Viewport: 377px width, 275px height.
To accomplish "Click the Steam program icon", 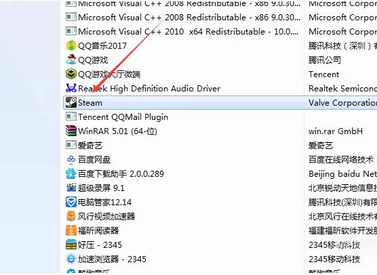I will (x=71, y=102).
